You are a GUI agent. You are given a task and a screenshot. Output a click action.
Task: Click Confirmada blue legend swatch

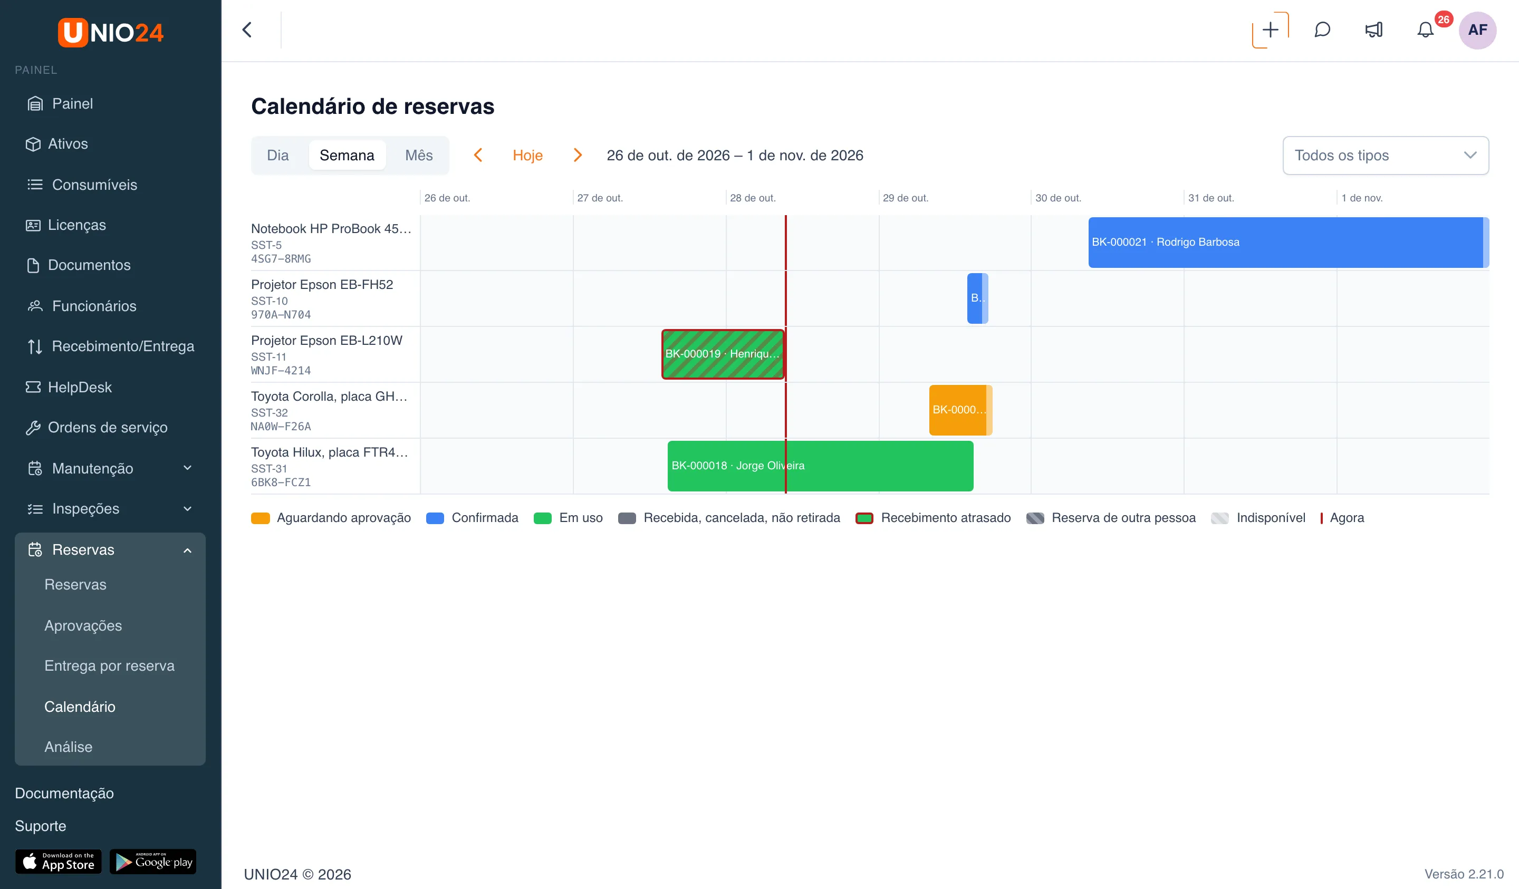click(x=435, y=518)
